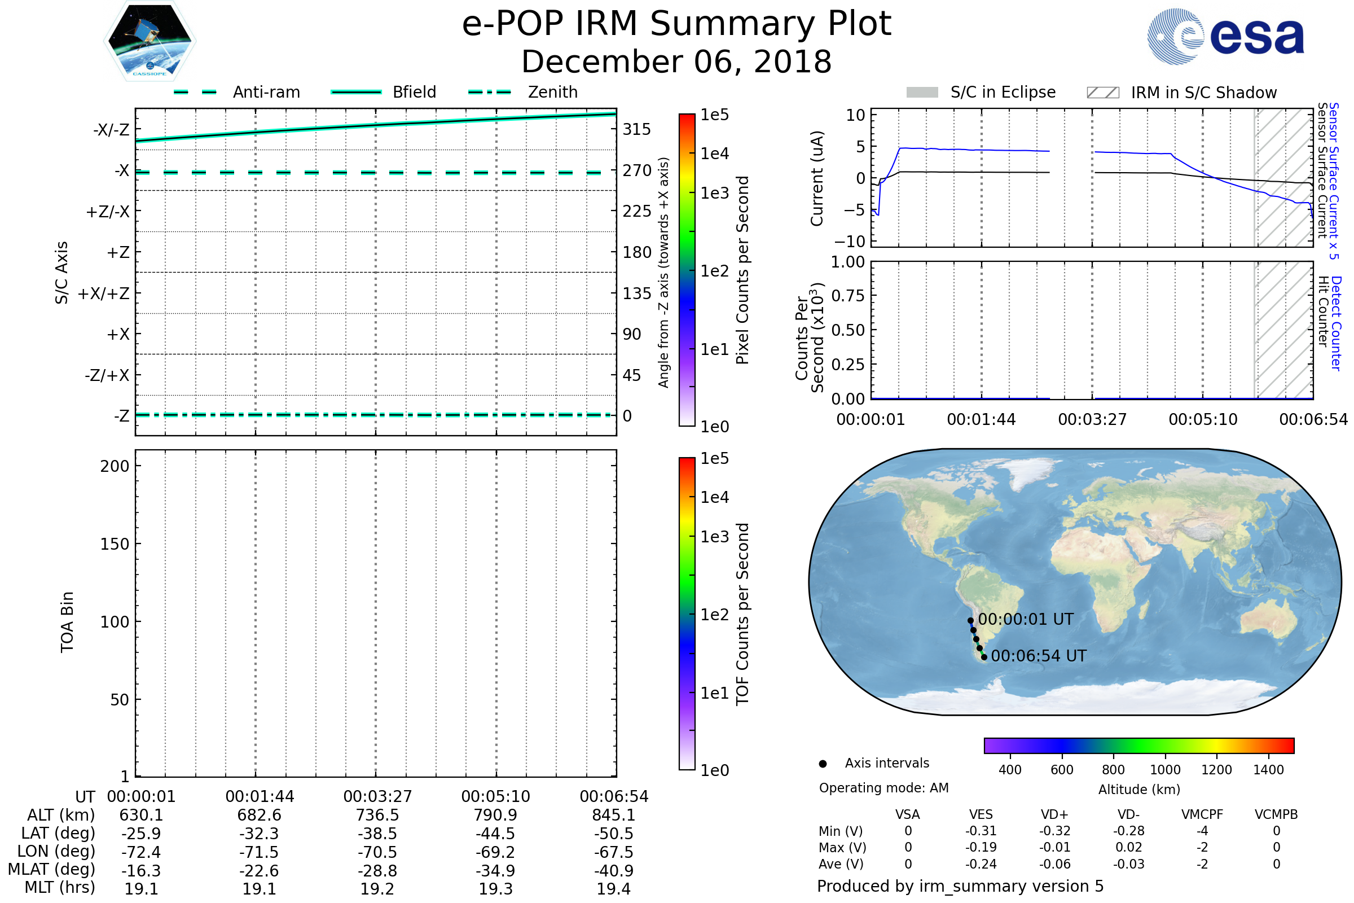Click the S/C in Eclipse gray swatch
Image resolution: width=1354 pixels, height=903 pixels.
pos(922,93)
